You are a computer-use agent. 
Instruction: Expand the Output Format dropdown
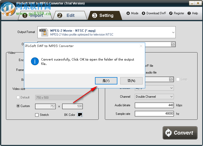point(173,32)
